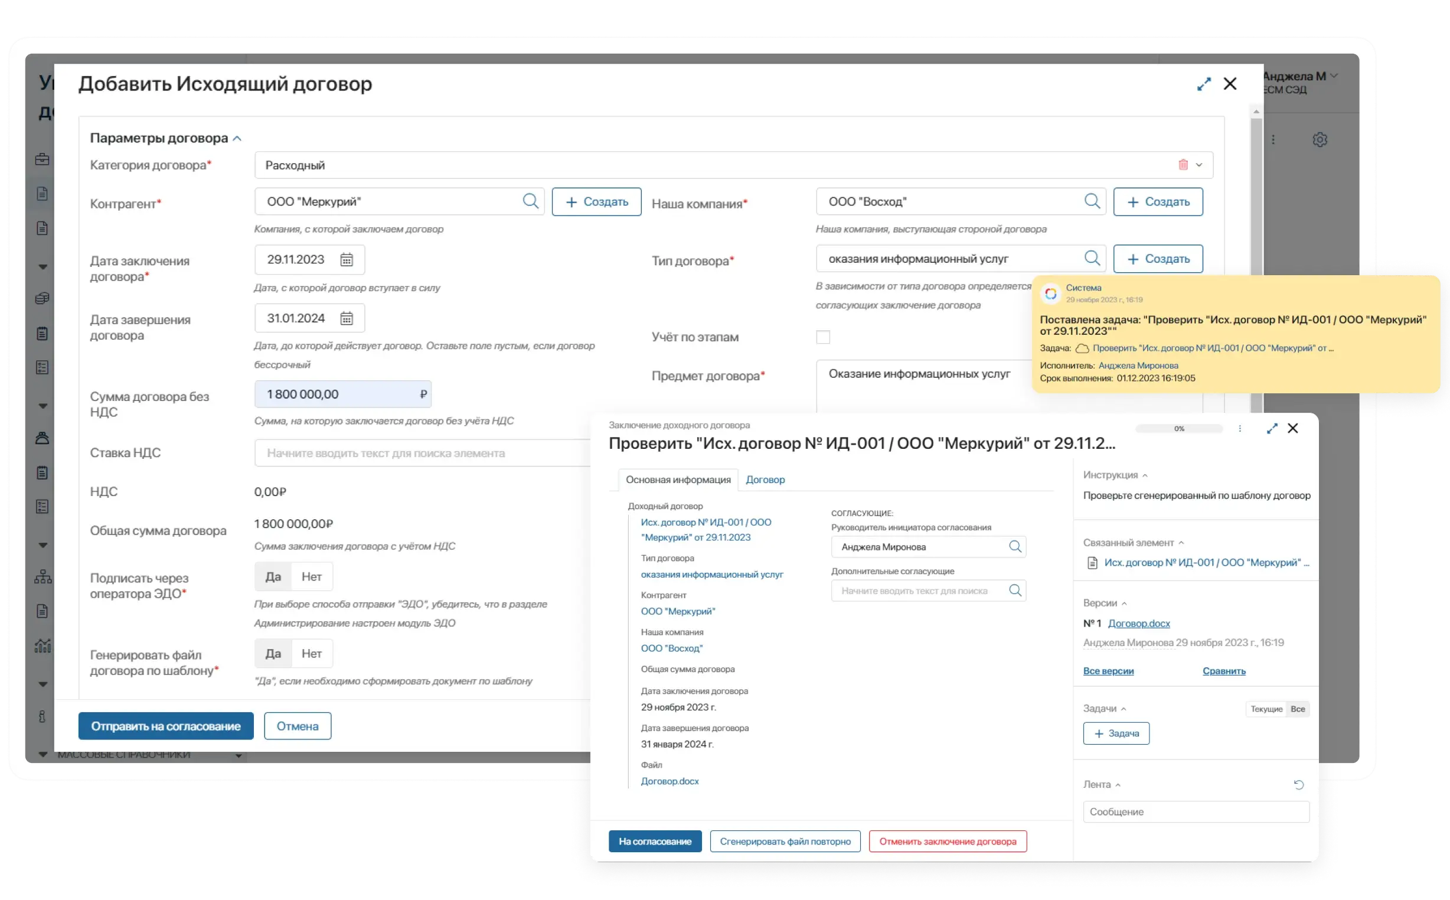The image size is (1450, 900).
Task: Open the Категория договора dropdown arrow
Action: click(x=1199, y=165)
